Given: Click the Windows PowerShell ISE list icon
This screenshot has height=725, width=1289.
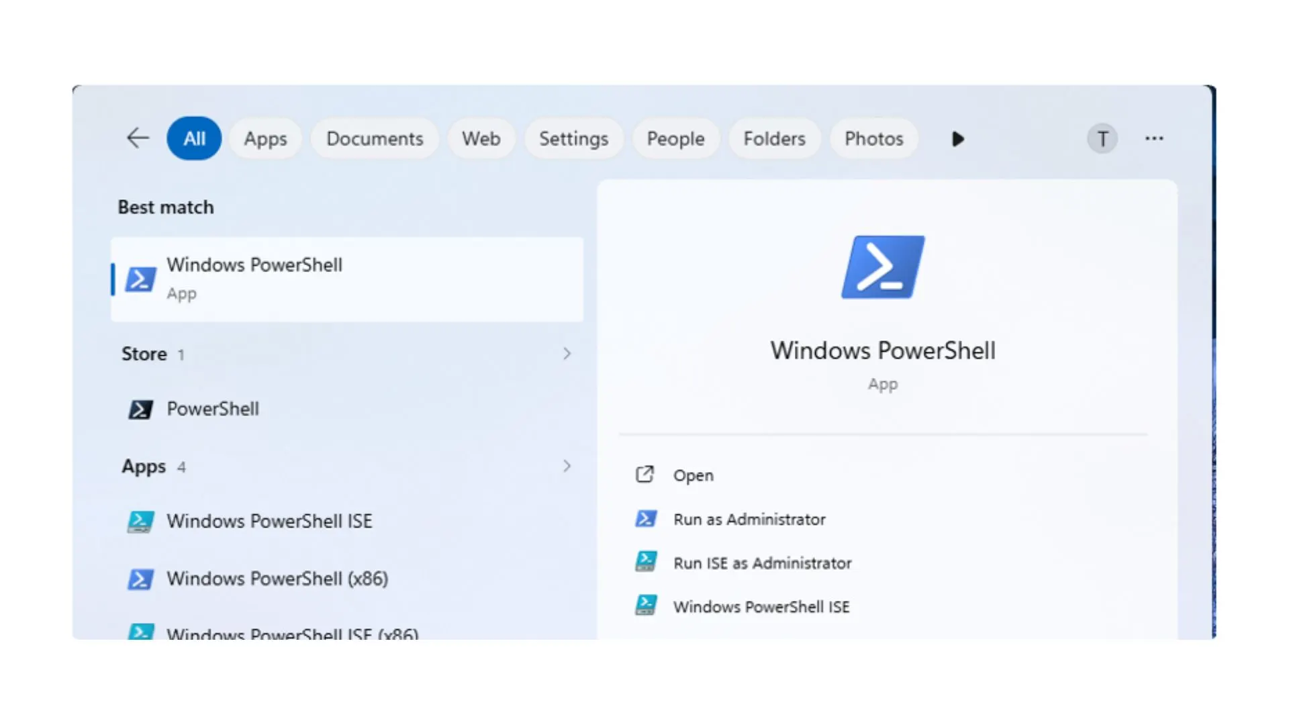Looking at the screenshot, I should point(140,522).
